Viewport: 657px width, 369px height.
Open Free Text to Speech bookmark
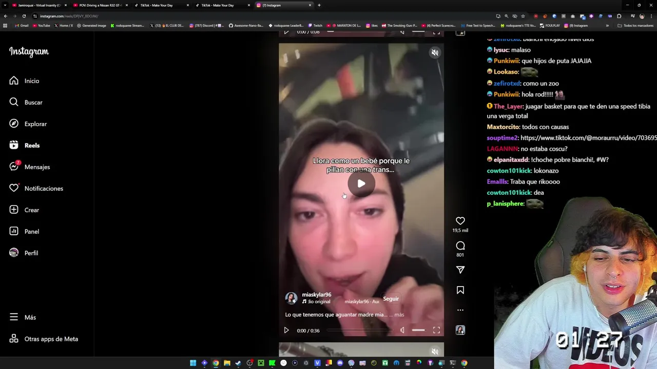(478, 26)
